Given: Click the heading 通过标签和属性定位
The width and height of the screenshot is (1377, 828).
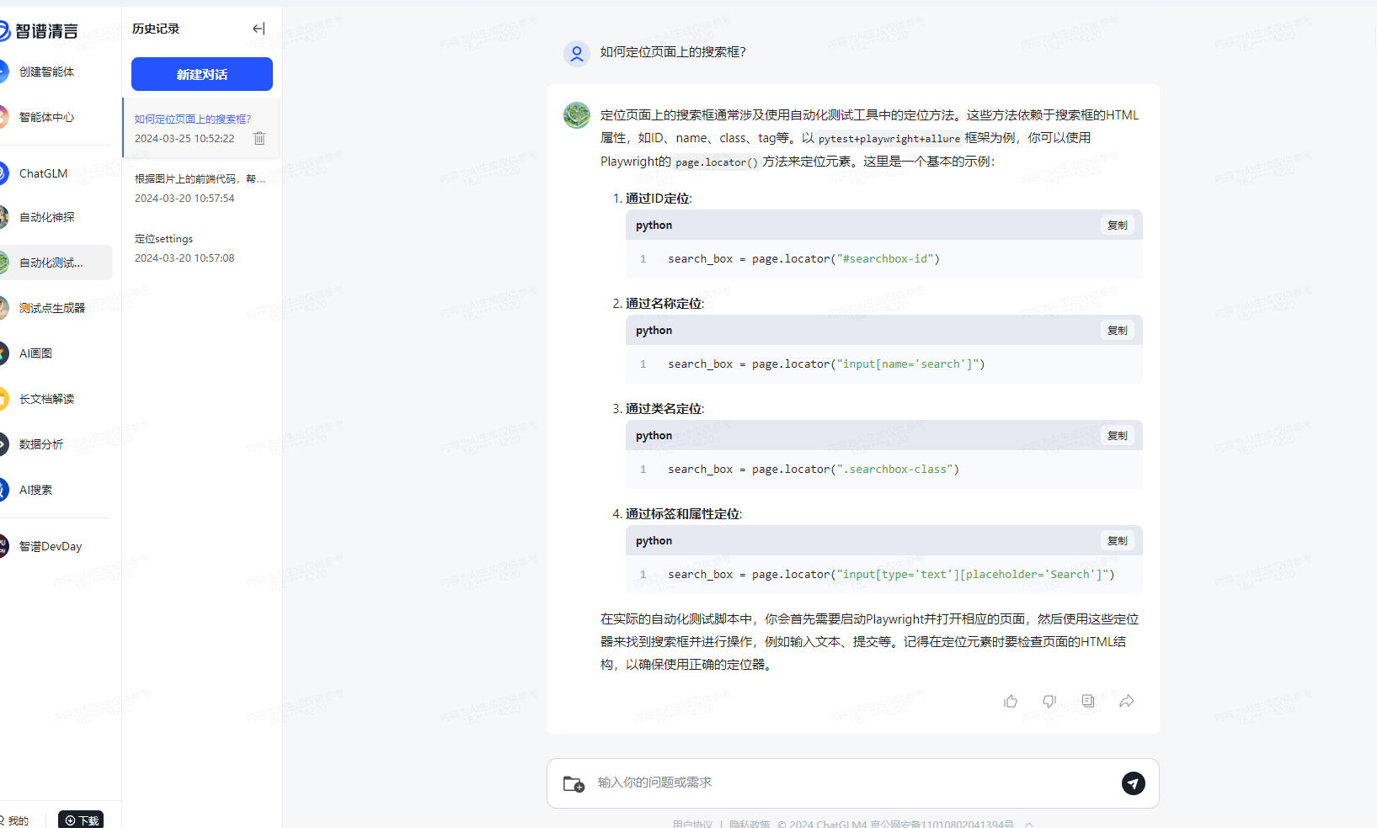Looking at the screenshot, I should [683, 514].
